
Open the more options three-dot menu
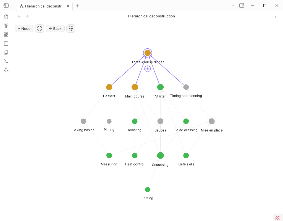point(276,16)
